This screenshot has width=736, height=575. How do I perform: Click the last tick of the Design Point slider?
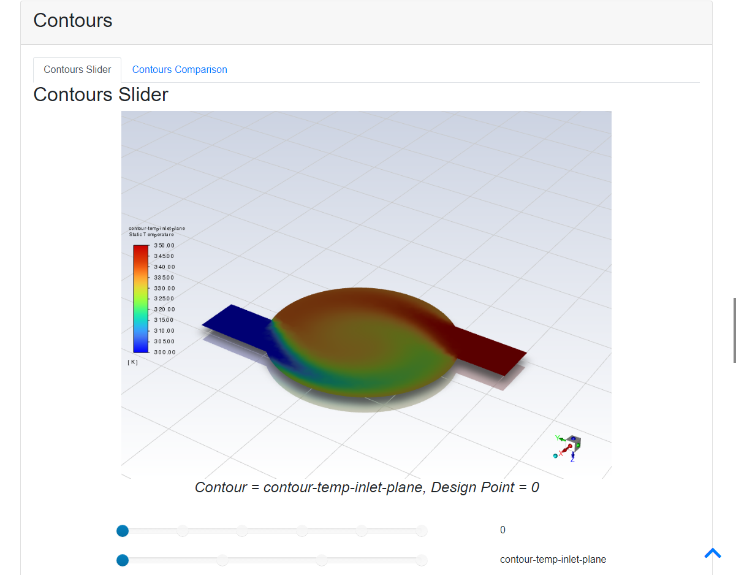pos(422,530)
